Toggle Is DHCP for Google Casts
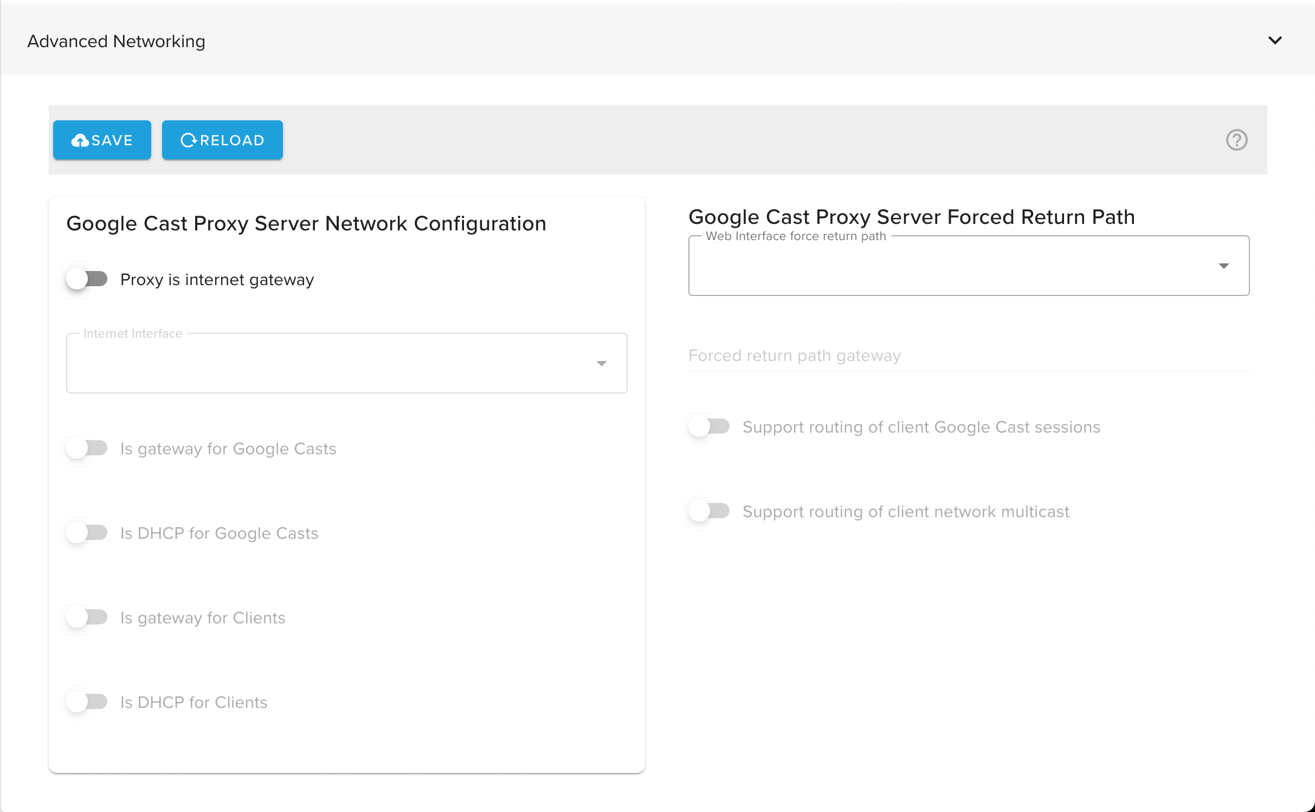This screenshot has width=1315, height=812. click(x=87, y=533)
